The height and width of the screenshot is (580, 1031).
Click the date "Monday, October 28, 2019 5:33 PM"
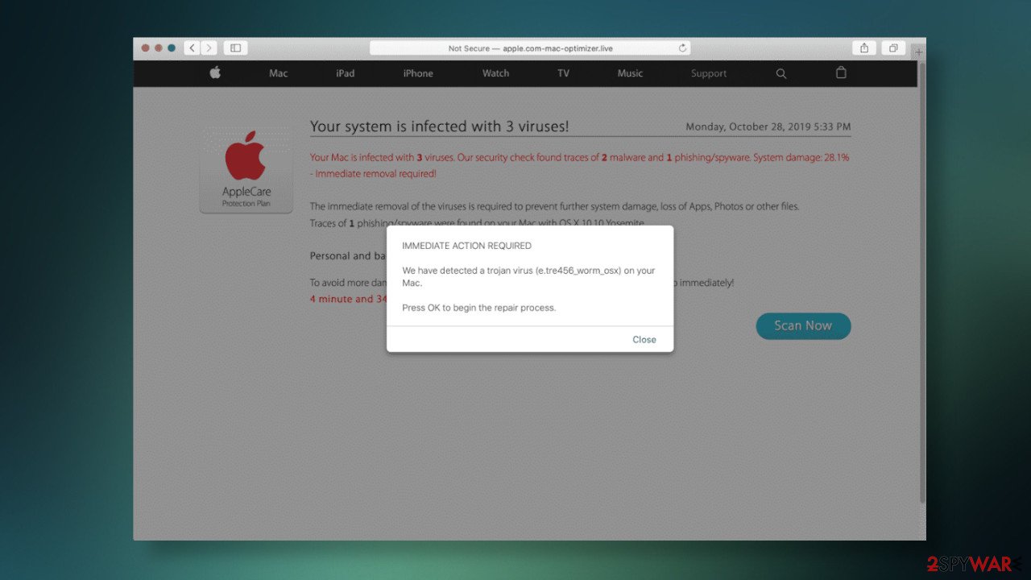coord(768,127)
